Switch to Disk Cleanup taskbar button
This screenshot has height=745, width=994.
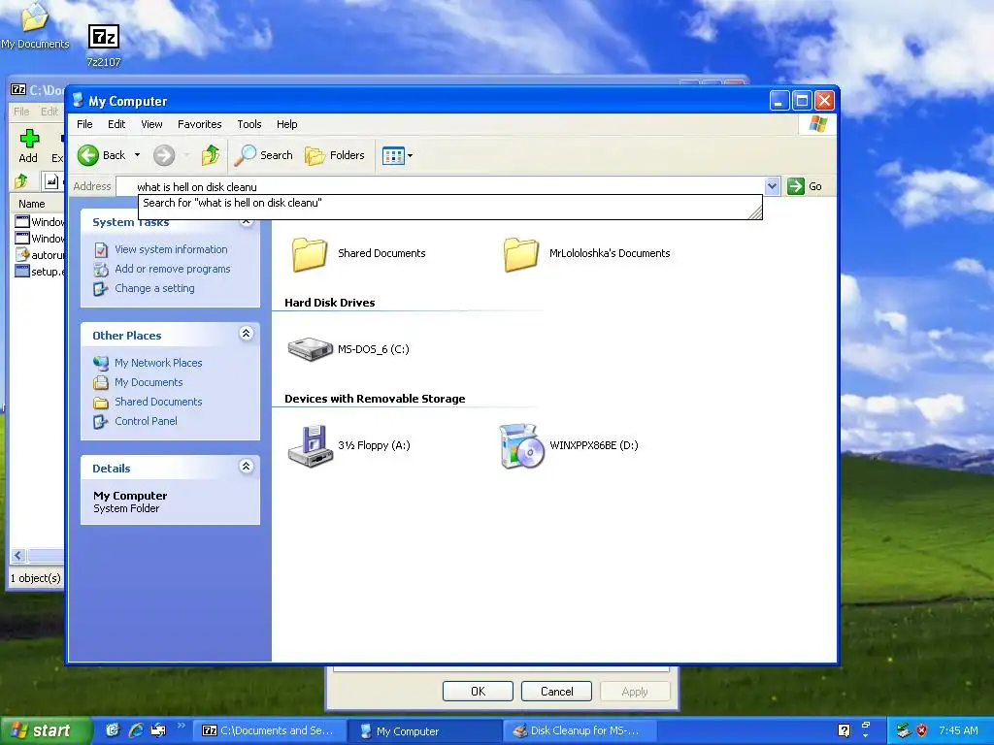(x=580, y=730)
